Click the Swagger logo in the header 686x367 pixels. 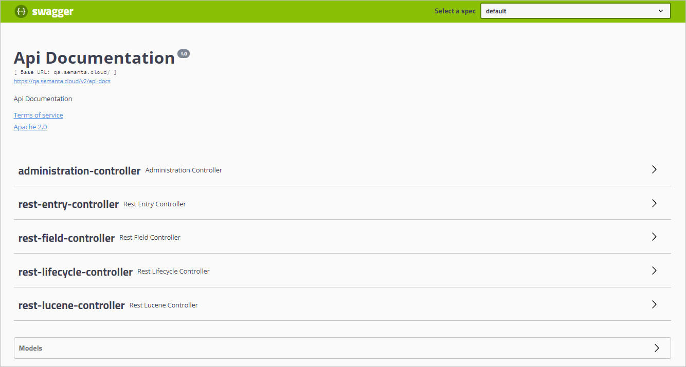tap(44, 11)
